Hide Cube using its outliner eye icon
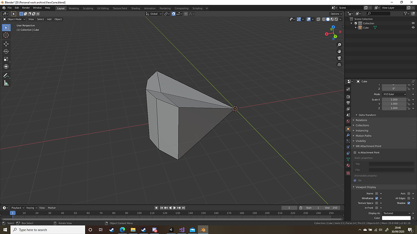Screen dimensions: 417x234 pos(413,28)
